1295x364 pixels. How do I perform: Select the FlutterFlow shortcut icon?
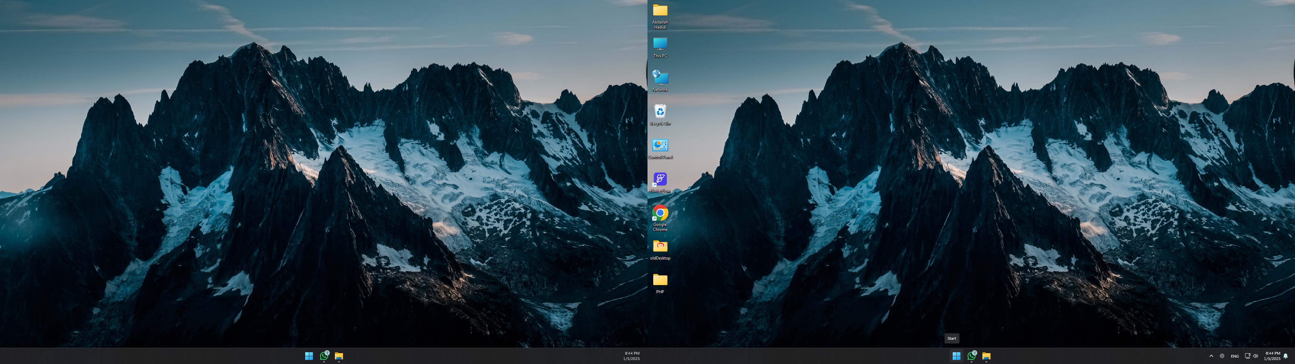click(660, 182)
